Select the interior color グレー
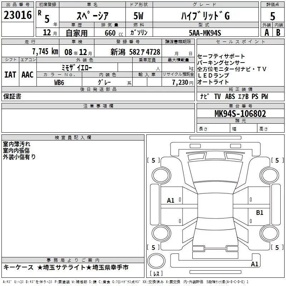 click(x=104, y=82)
